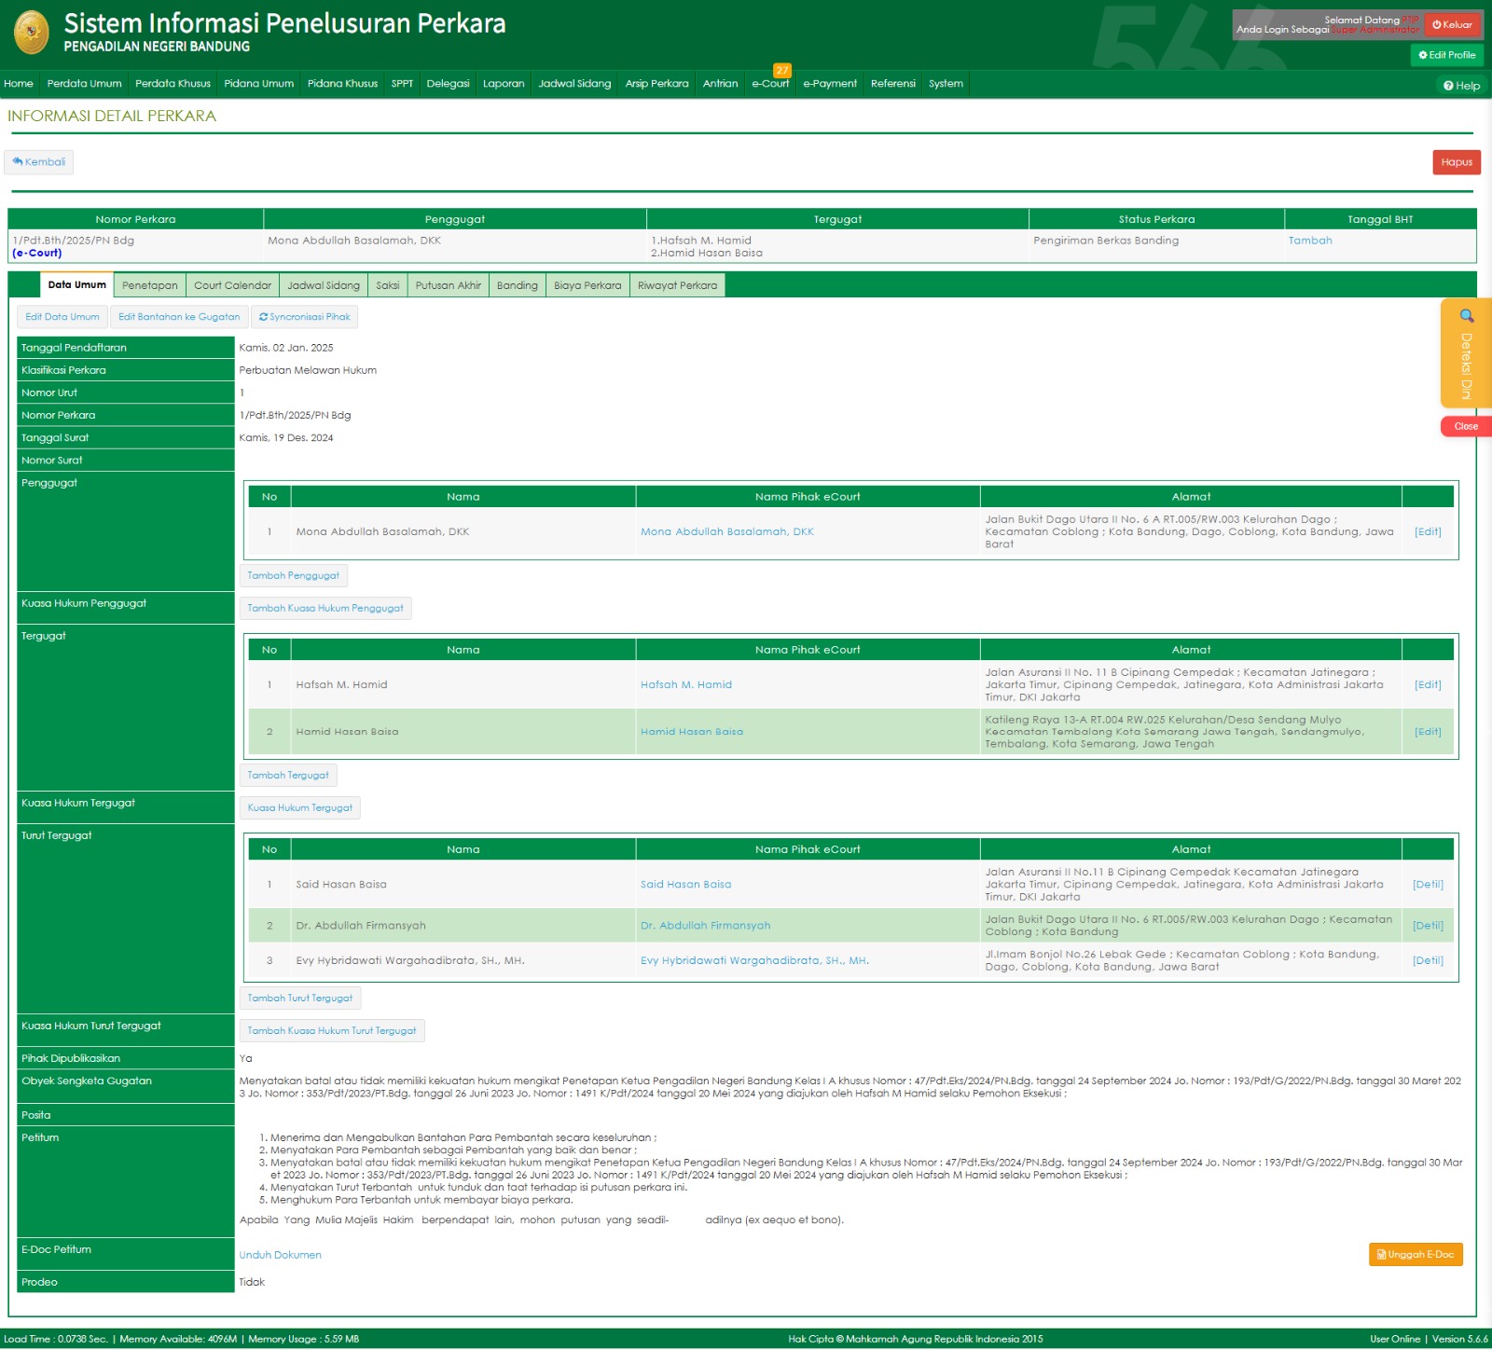1492x1350 pixels.
Task: Download petitum via Unduh Dokumen link
Action: pos(280,1255)
